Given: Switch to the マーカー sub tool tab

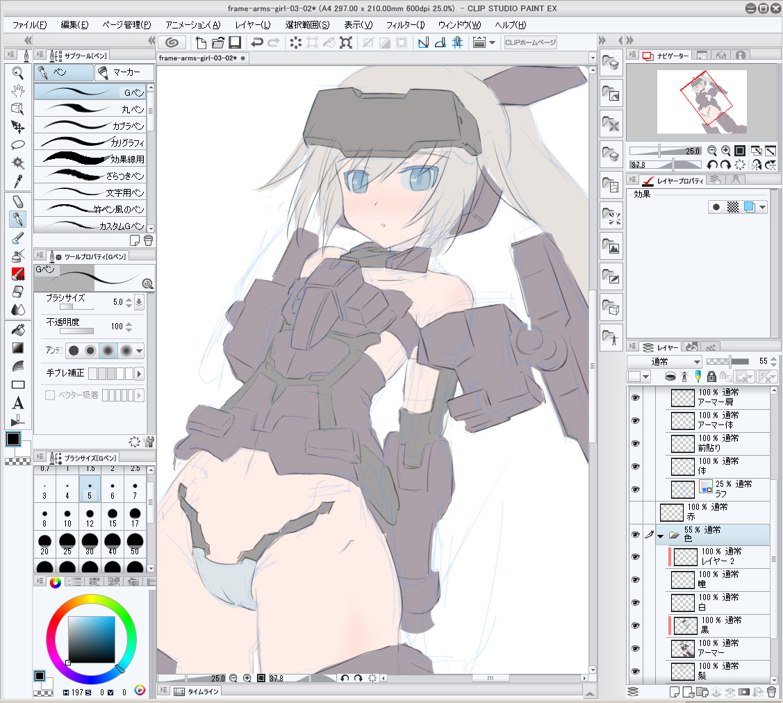Looking at the screenshot, I should (125, 72).
